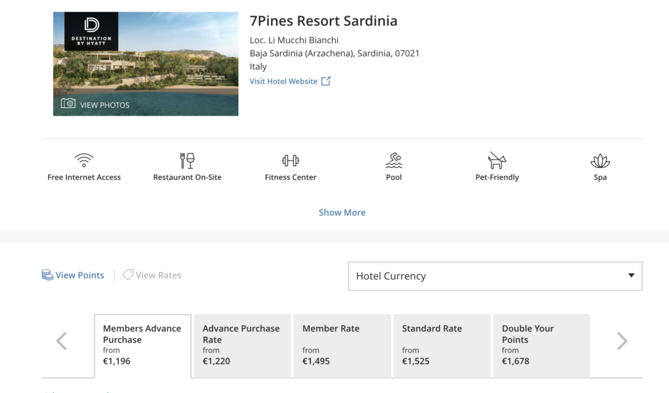Open the Hotel Currency dropdown
The image size is (669, 393).
(x=495, y=276)
